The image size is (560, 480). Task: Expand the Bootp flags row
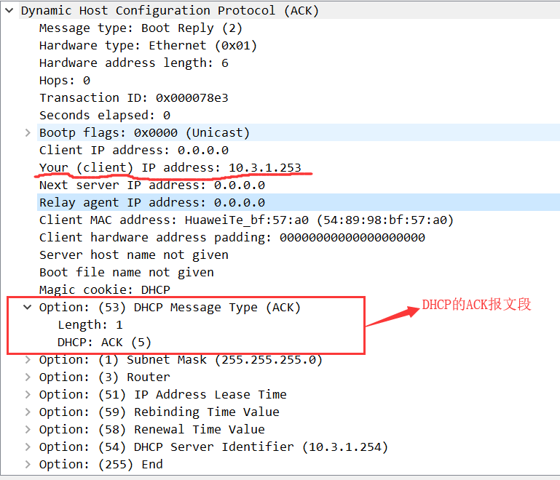click(x=28, y=132)
